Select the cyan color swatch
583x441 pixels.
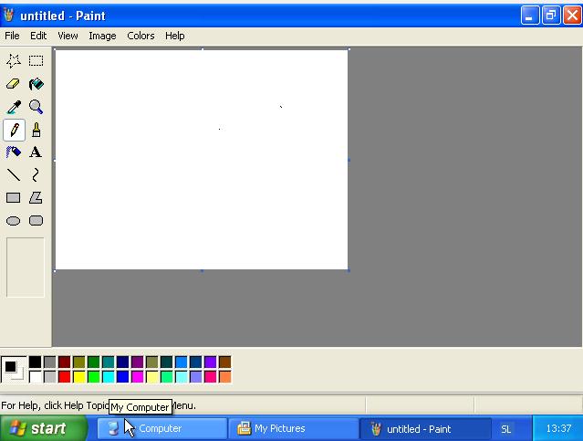click(109, 376)
